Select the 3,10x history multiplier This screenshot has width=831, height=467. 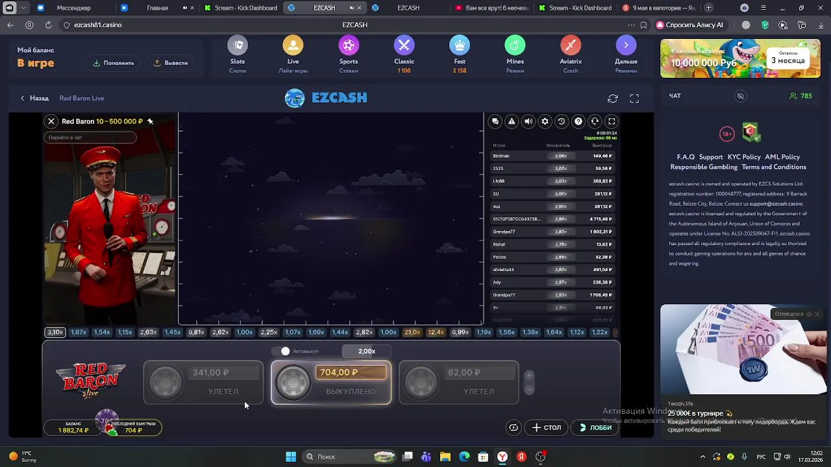click(55, 332)
